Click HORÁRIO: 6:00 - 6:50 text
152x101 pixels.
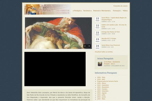[x=107, y=47]
